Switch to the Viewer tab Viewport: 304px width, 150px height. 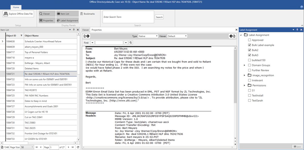point(86,30)
